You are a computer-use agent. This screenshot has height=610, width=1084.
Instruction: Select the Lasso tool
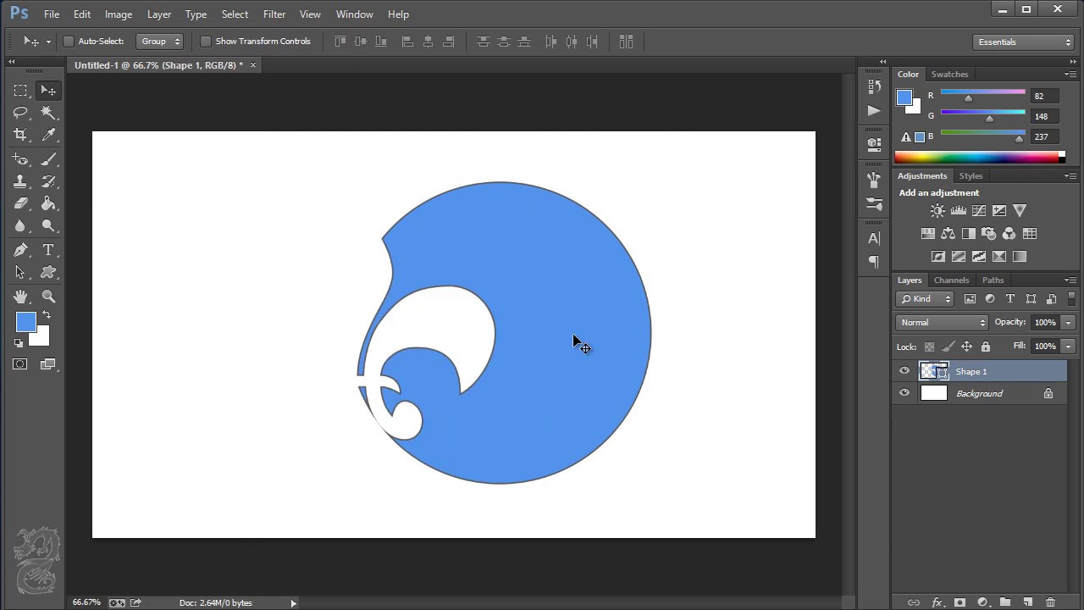pyautogui.click(x=20, y=113)
